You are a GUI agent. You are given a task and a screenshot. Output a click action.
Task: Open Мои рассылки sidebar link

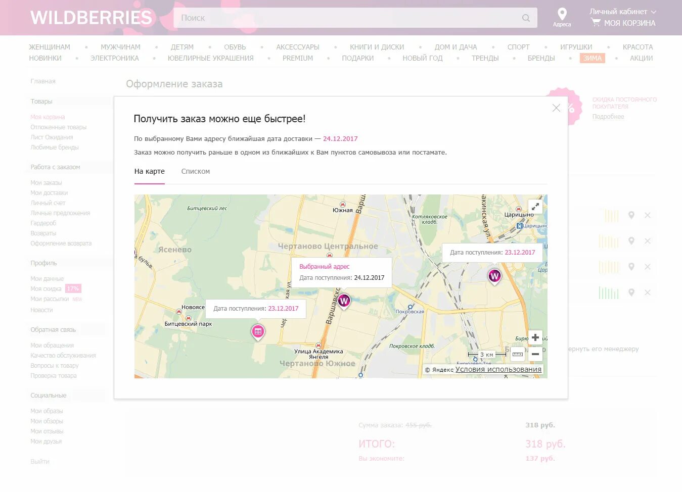pos(50,299)
